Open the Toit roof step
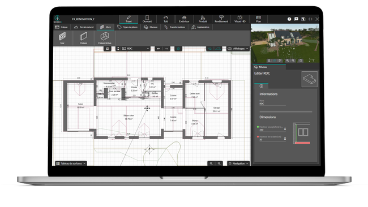 pos(166,19)
